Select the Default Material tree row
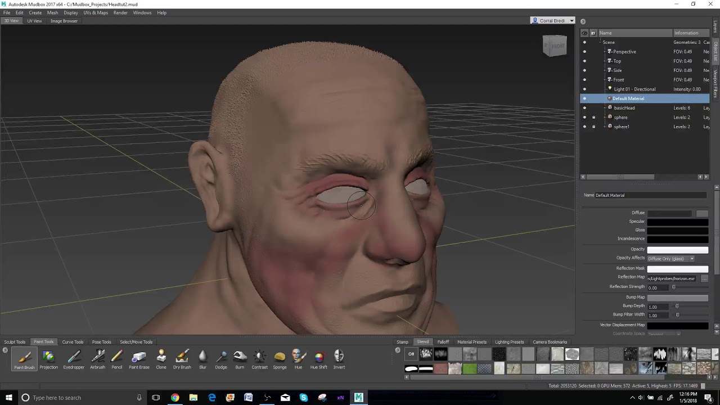This screenshot has width=720, height=405. pyautogui.click(x=645, y=98)
